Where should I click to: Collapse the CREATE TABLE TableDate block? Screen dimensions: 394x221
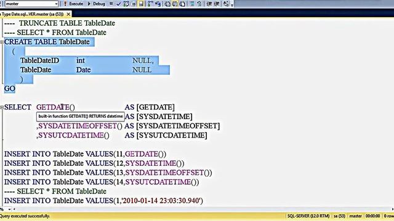pos(2,42)
